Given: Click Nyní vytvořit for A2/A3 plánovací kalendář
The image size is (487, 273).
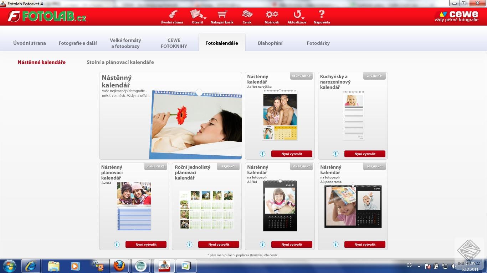Looking at the screenshot, I should 146,245.
